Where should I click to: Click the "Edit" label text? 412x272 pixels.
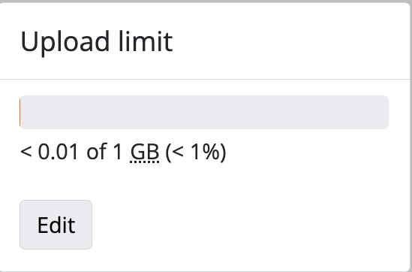(x=56, y=225)
